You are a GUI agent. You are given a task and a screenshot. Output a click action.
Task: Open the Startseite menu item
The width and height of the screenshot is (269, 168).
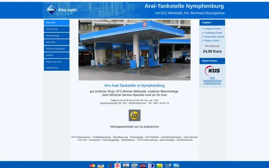(56, 23)
